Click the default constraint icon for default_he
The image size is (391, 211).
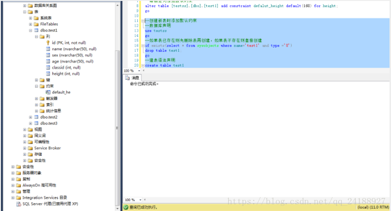click(x=48, y=92)
